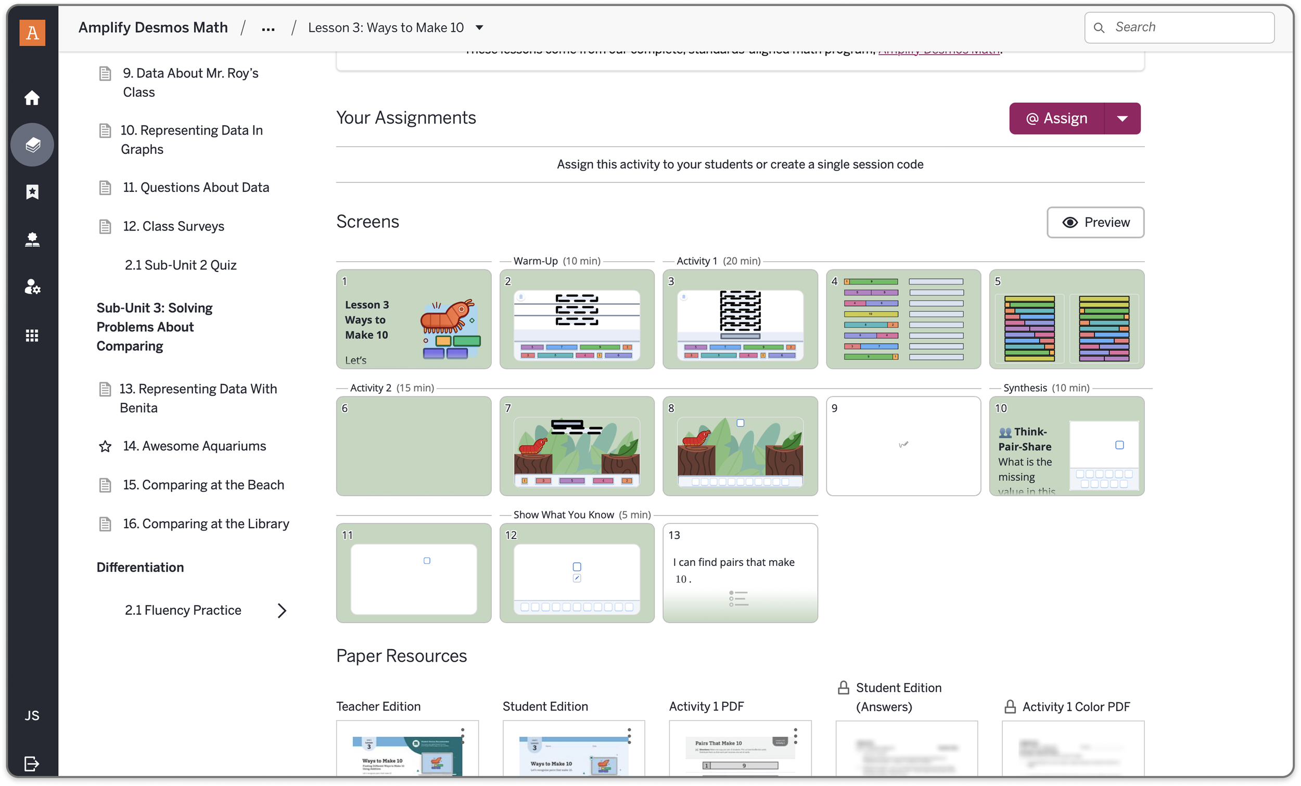Open lesson 15. Comparing at the Beach
This screenshot has height=786, width=1301.
(203, 485)
